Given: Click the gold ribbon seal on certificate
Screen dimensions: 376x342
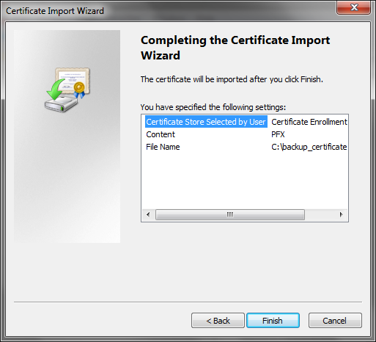Looking at the screenshot, I should [x=79, y=90].
